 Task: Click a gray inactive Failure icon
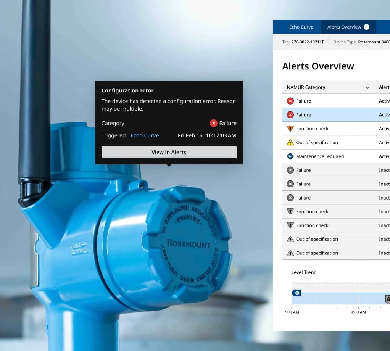290,170
